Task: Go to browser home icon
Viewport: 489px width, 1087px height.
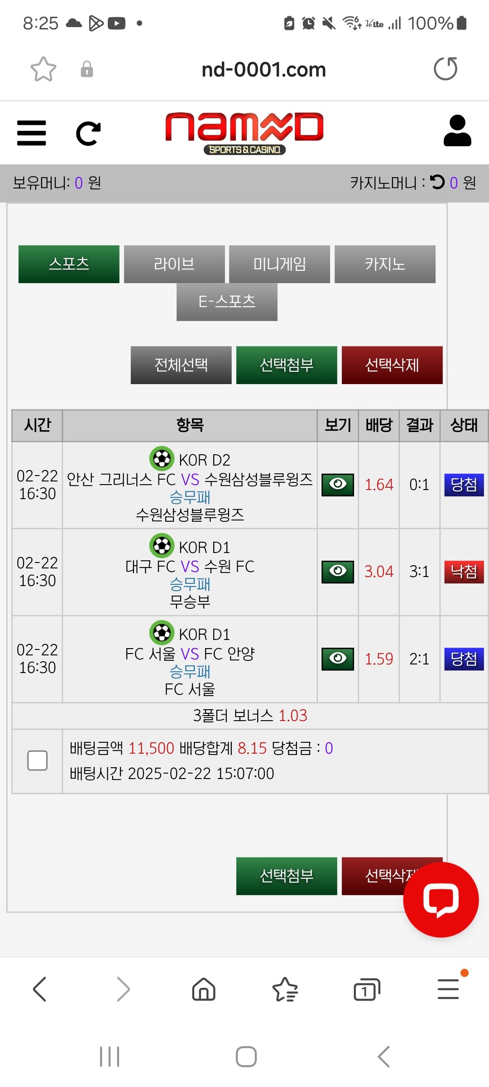Action: point(204,989)
